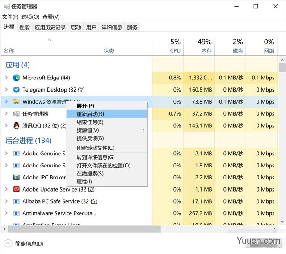Screen dimensions: 286x254
Task: Choose 展开(P) in the context menu
Action: click(x=106, y=106)
